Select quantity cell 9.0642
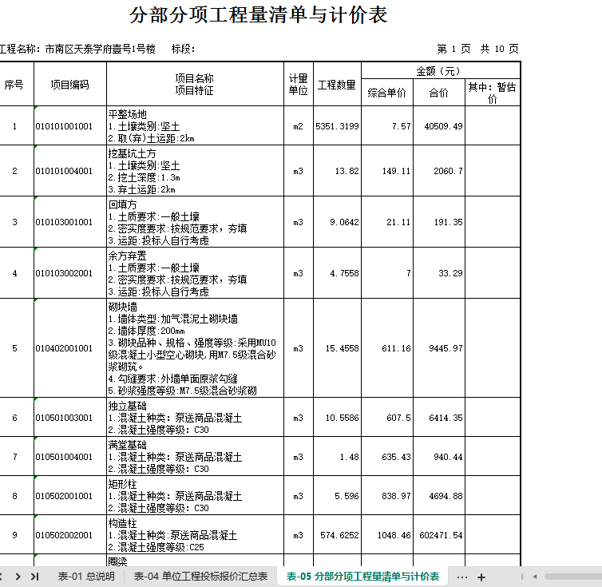602x587 pixels. click(337, 222)
